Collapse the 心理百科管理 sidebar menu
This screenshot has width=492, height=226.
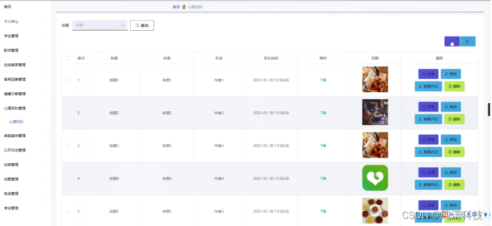pyautogui.click(x=24, y=108)
